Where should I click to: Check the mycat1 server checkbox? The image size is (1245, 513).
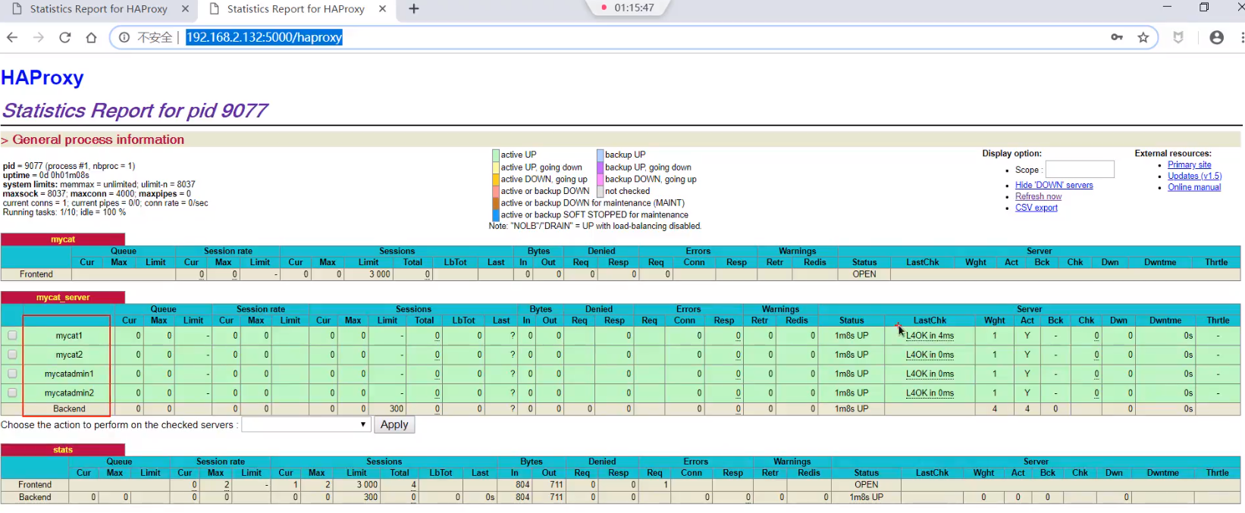tap(12, 336)
